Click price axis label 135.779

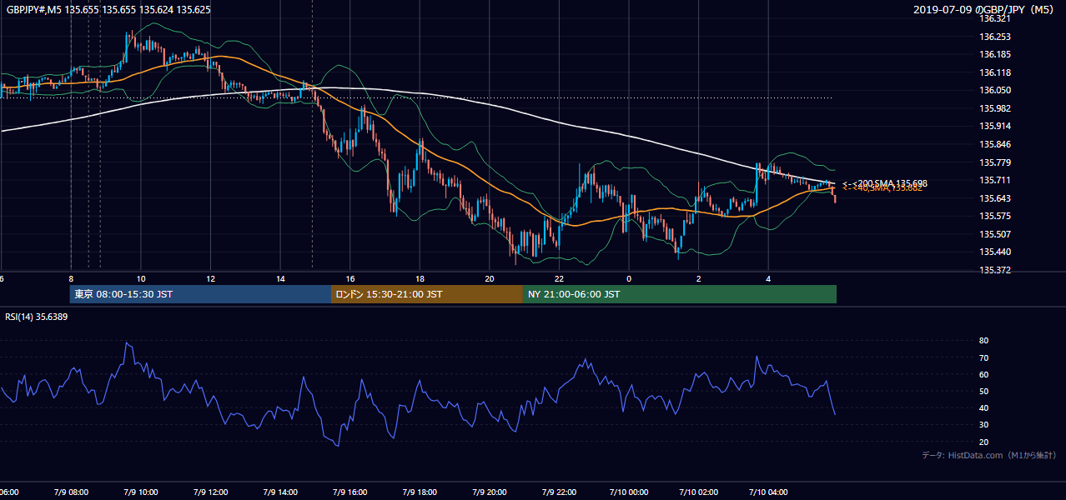(994, 162)
